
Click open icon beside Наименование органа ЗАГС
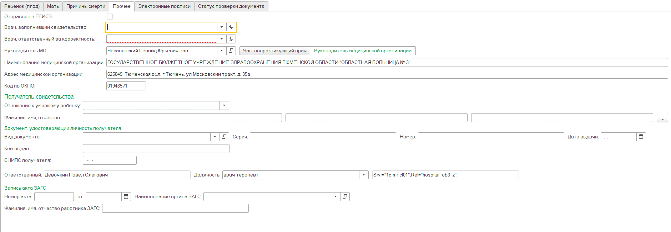(x=345, y=197)
